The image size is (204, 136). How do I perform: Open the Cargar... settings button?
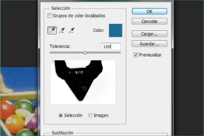pos(149,34)
